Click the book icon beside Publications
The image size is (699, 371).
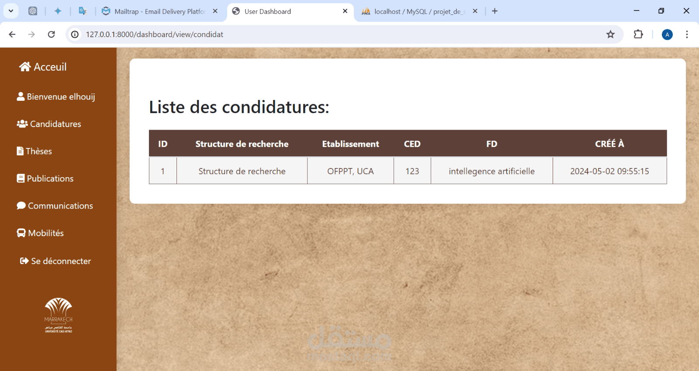coord(21,179)
